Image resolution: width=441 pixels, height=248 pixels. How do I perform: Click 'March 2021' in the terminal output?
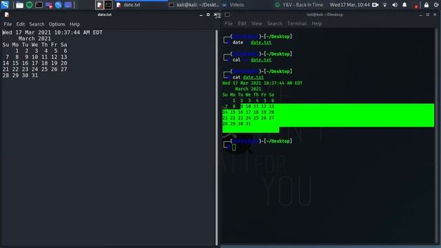point(248,89)
